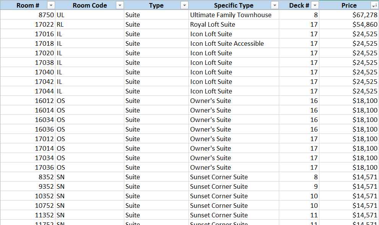Select room number cell 17036
Viewport: 379px width, 225px height.
pyautogui.click(x=28, y=167)
